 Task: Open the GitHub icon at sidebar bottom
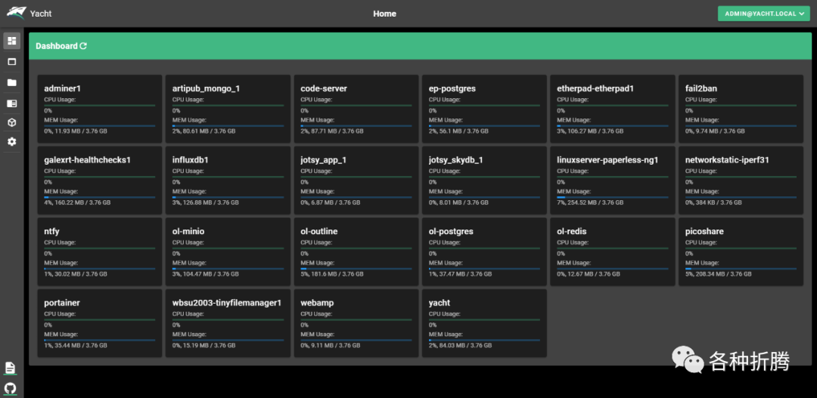pyautogui.click(x=11, y=388)
